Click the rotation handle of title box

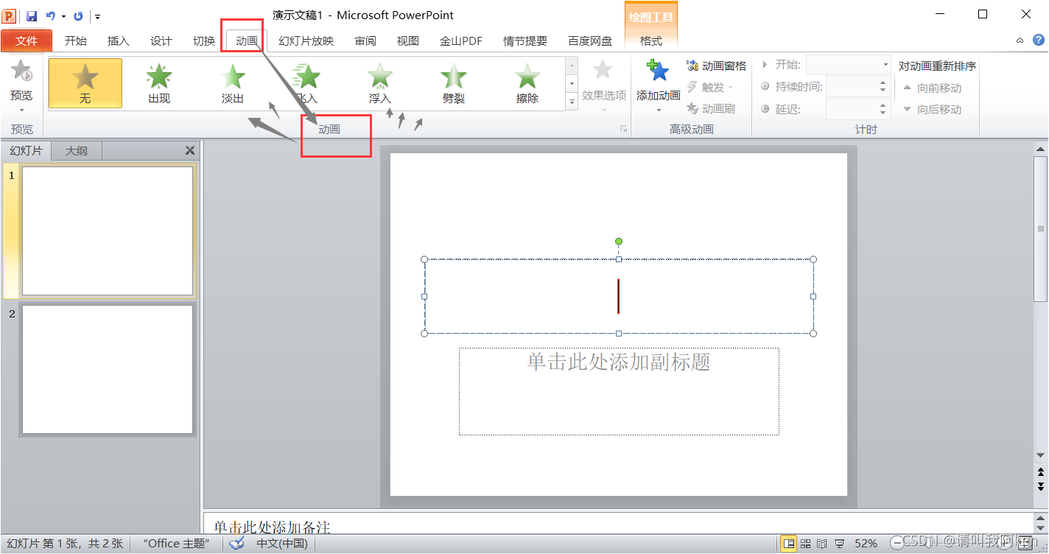tap(619, 242)
